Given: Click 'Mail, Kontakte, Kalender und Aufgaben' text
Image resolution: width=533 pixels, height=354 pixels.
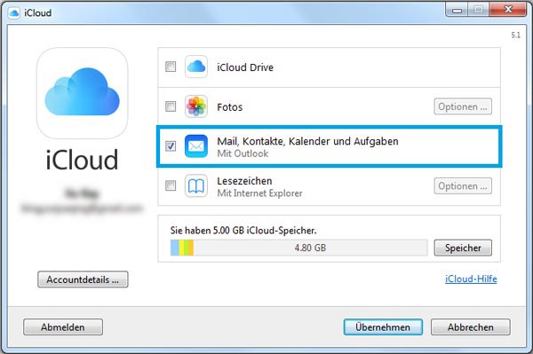Looking at the screenshot, I should pyautogui.click(x=307, y=141).
